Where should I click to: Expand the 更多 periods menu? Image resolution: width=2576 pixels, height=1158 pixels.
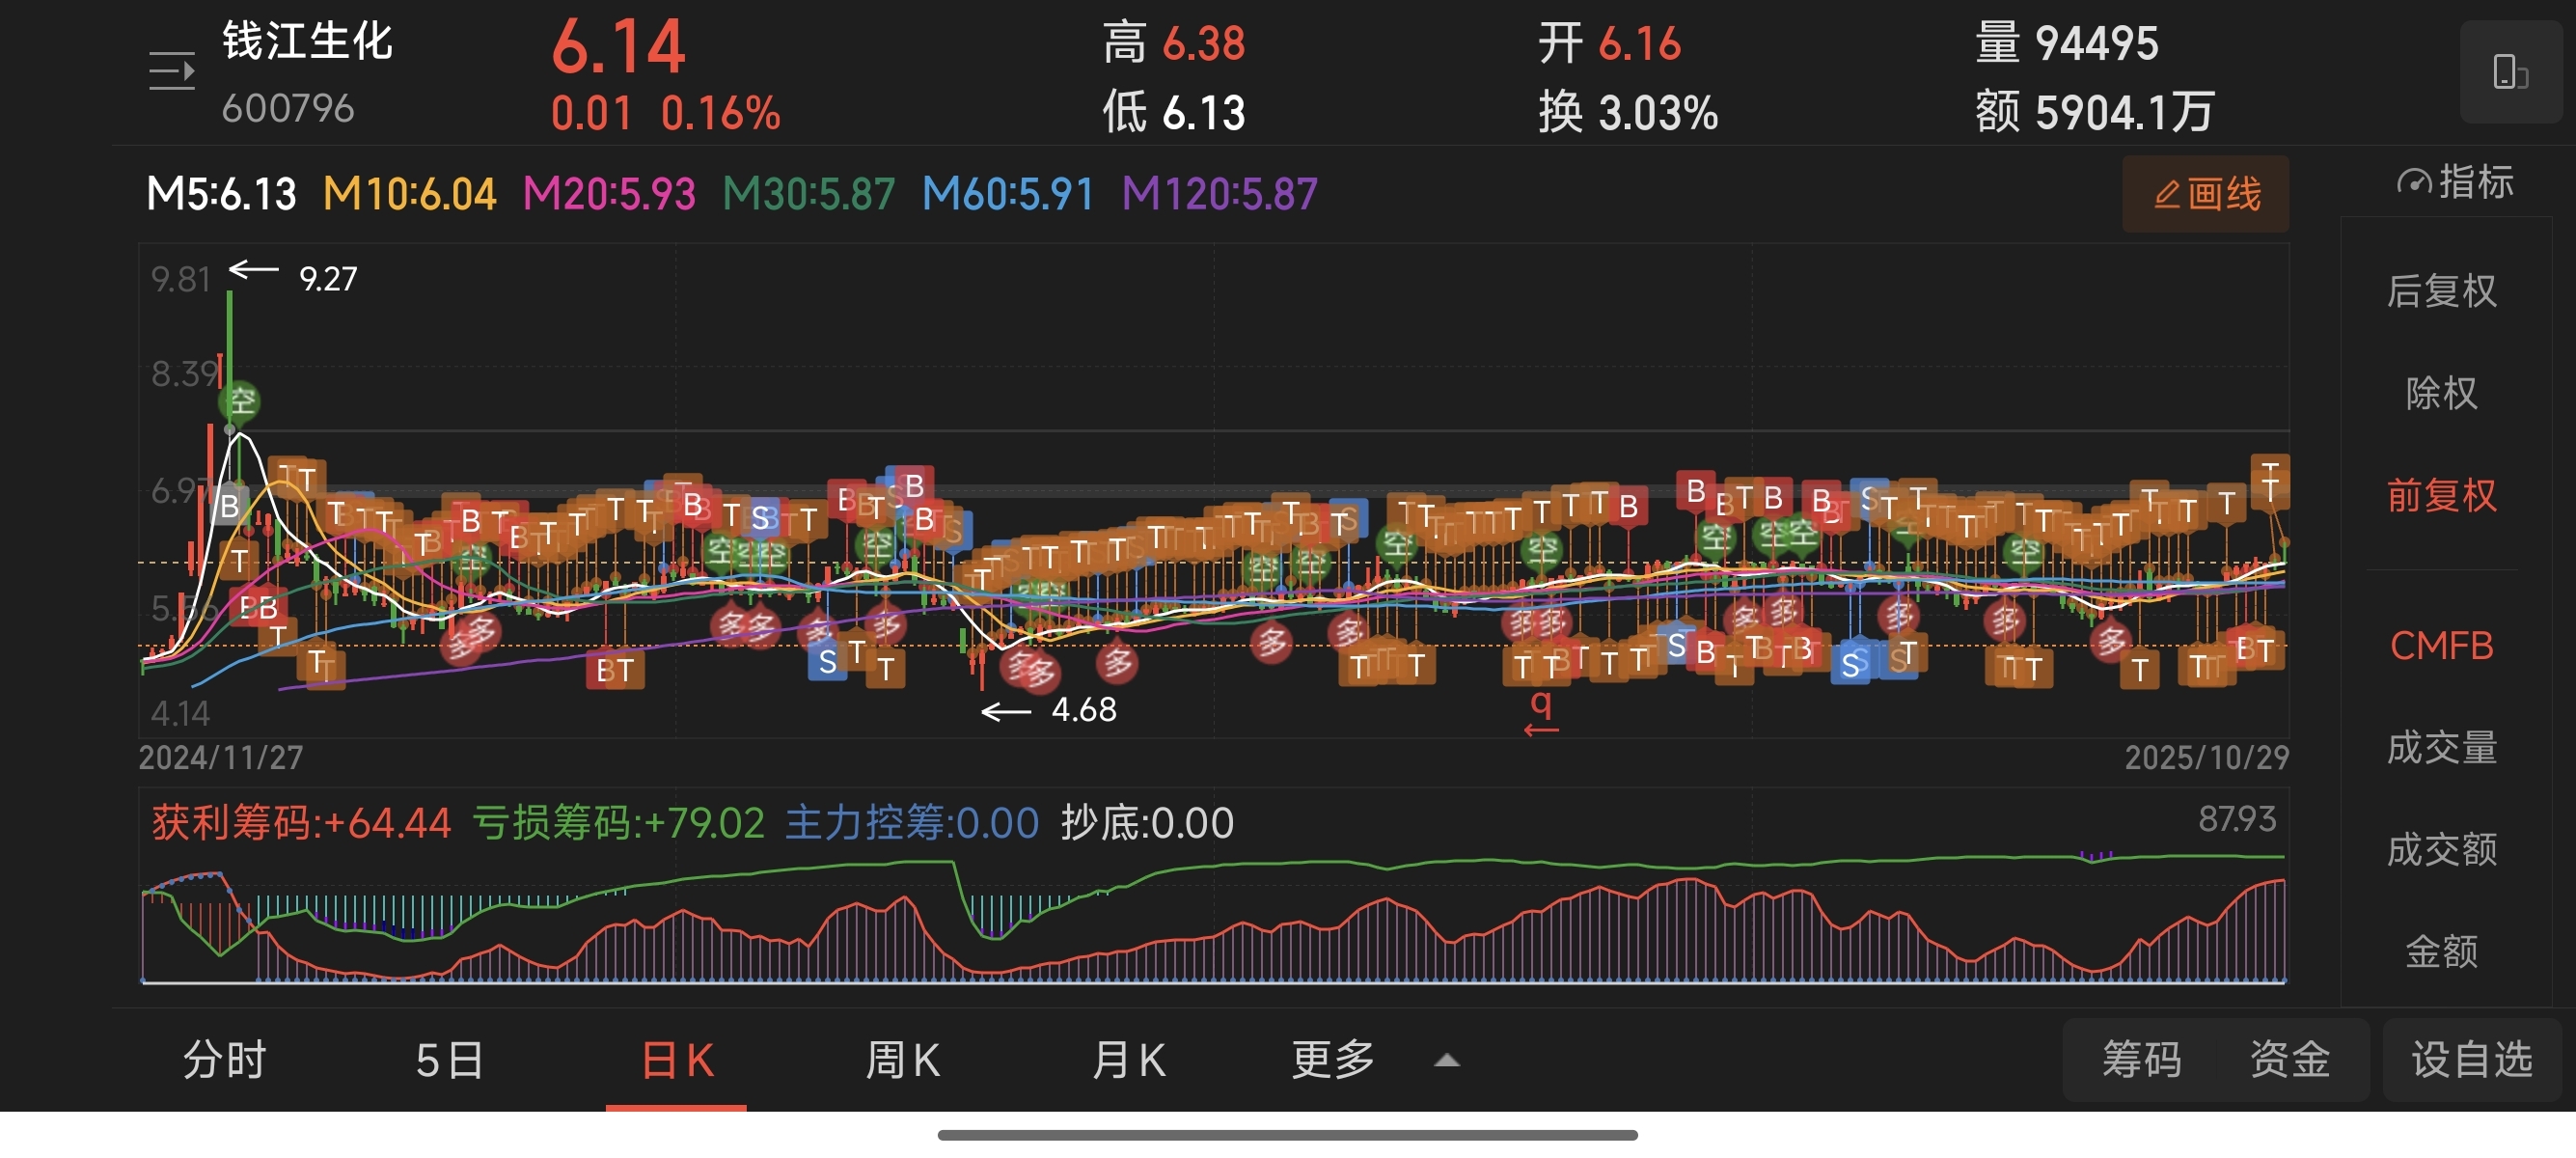1333,1060
